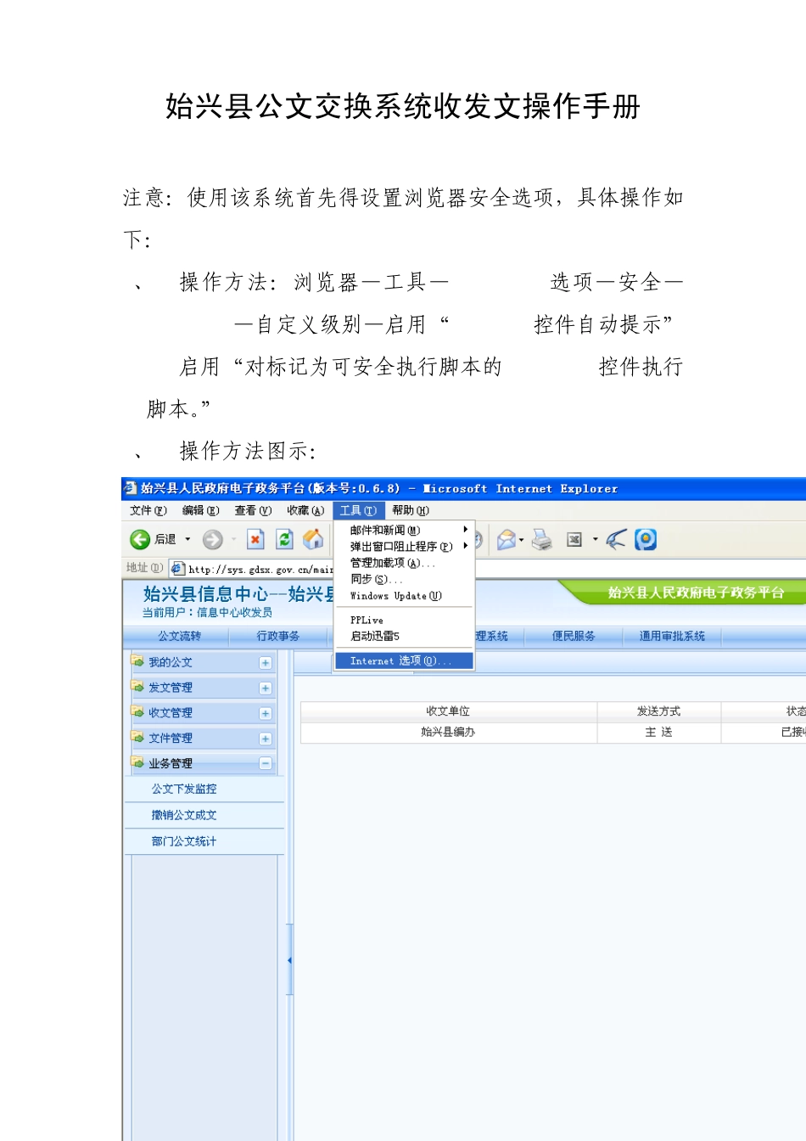Click the 收文单位 column header

448,711
